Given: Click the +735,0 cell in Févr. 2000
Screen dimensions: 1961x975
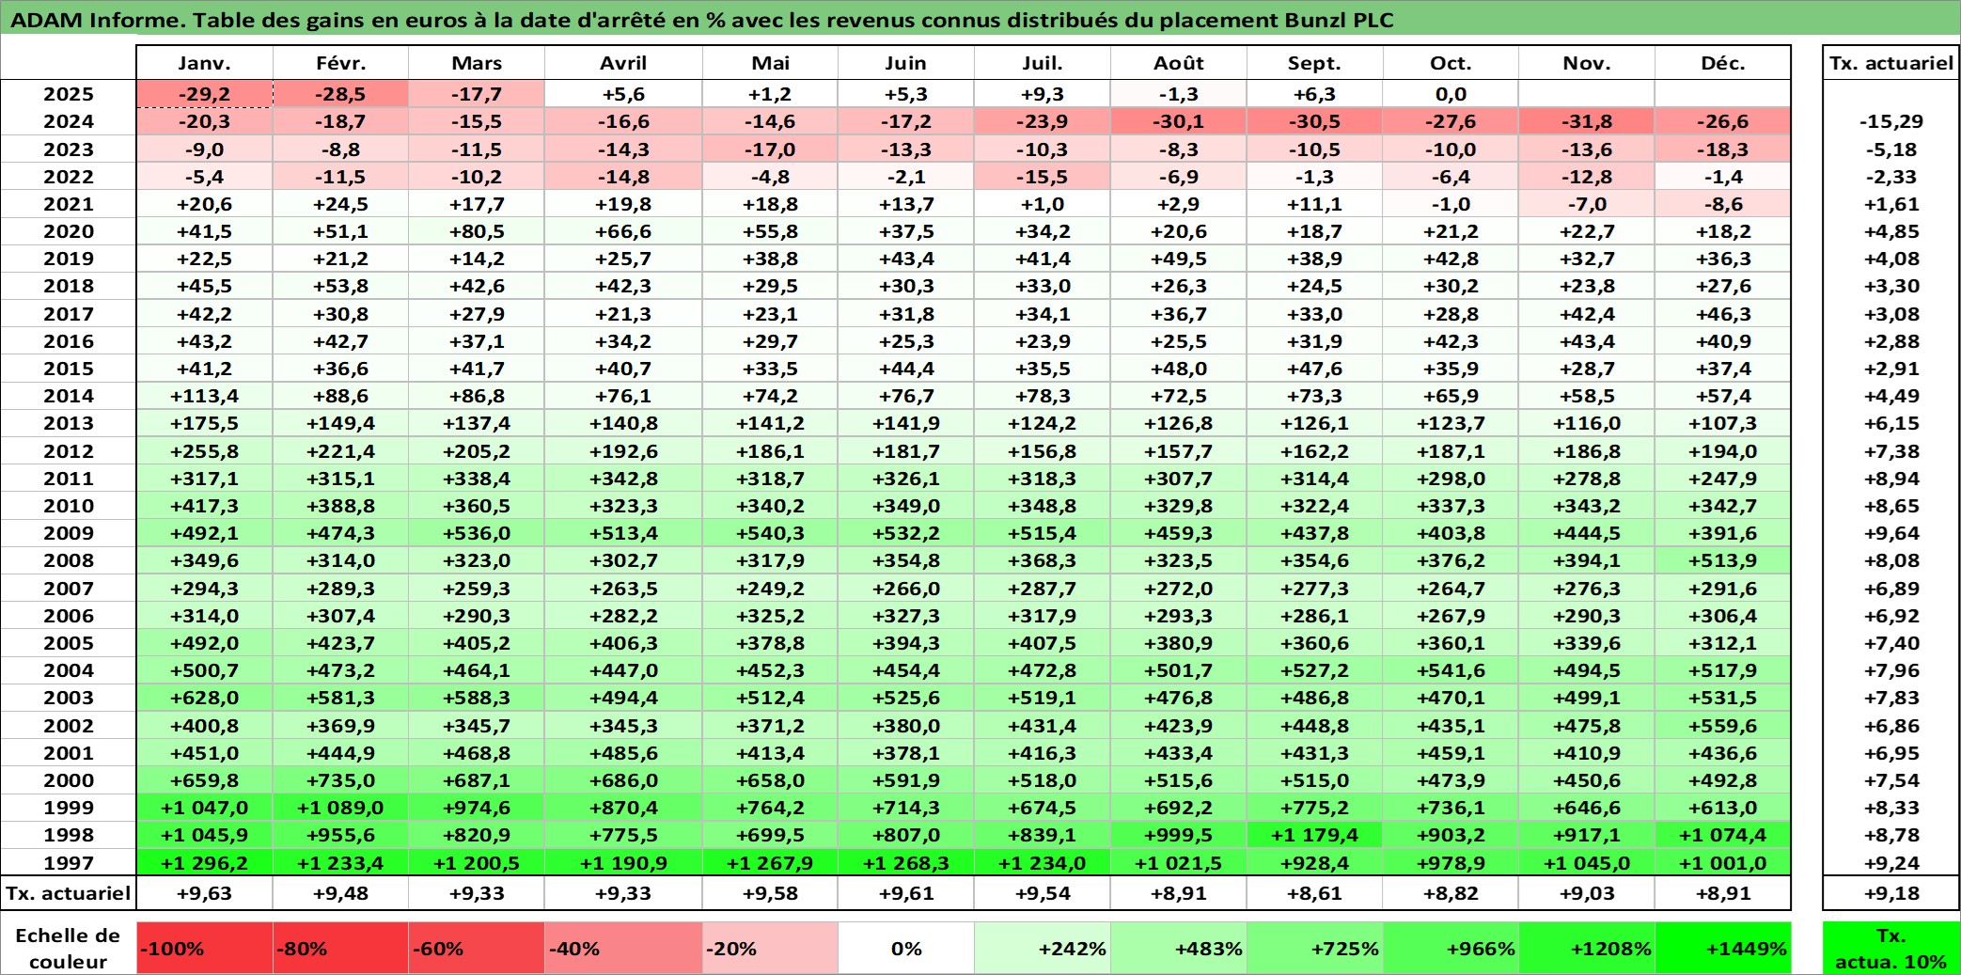Looking at the screenshot, I should point(340,780).
